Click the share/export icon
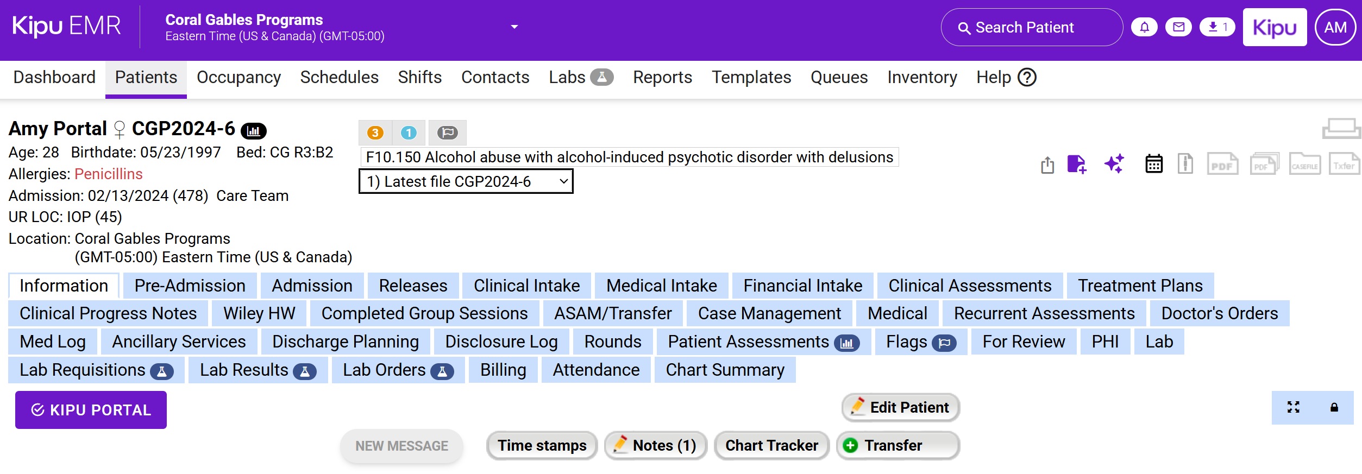This screenshot has height=474, width=1362. (1047, 165)
